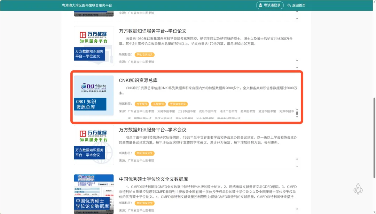Click 江门市图书馆 in CNKI sources
Viewport: 376px width, 214px height.
[187, 111]
